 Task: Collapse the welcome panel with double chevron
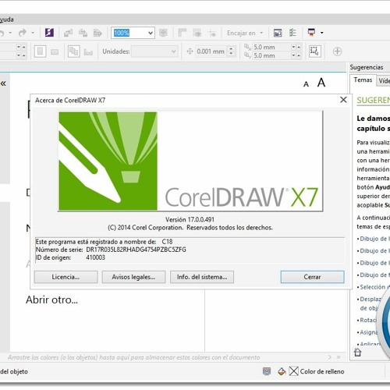coord(3,83)
